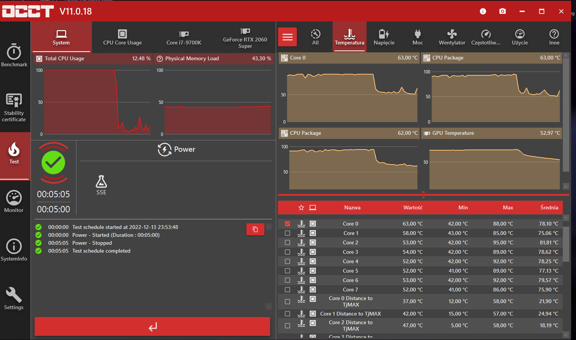
Task: Sort table by Max column
Action: pyautogui.click(x=508, y=207)
